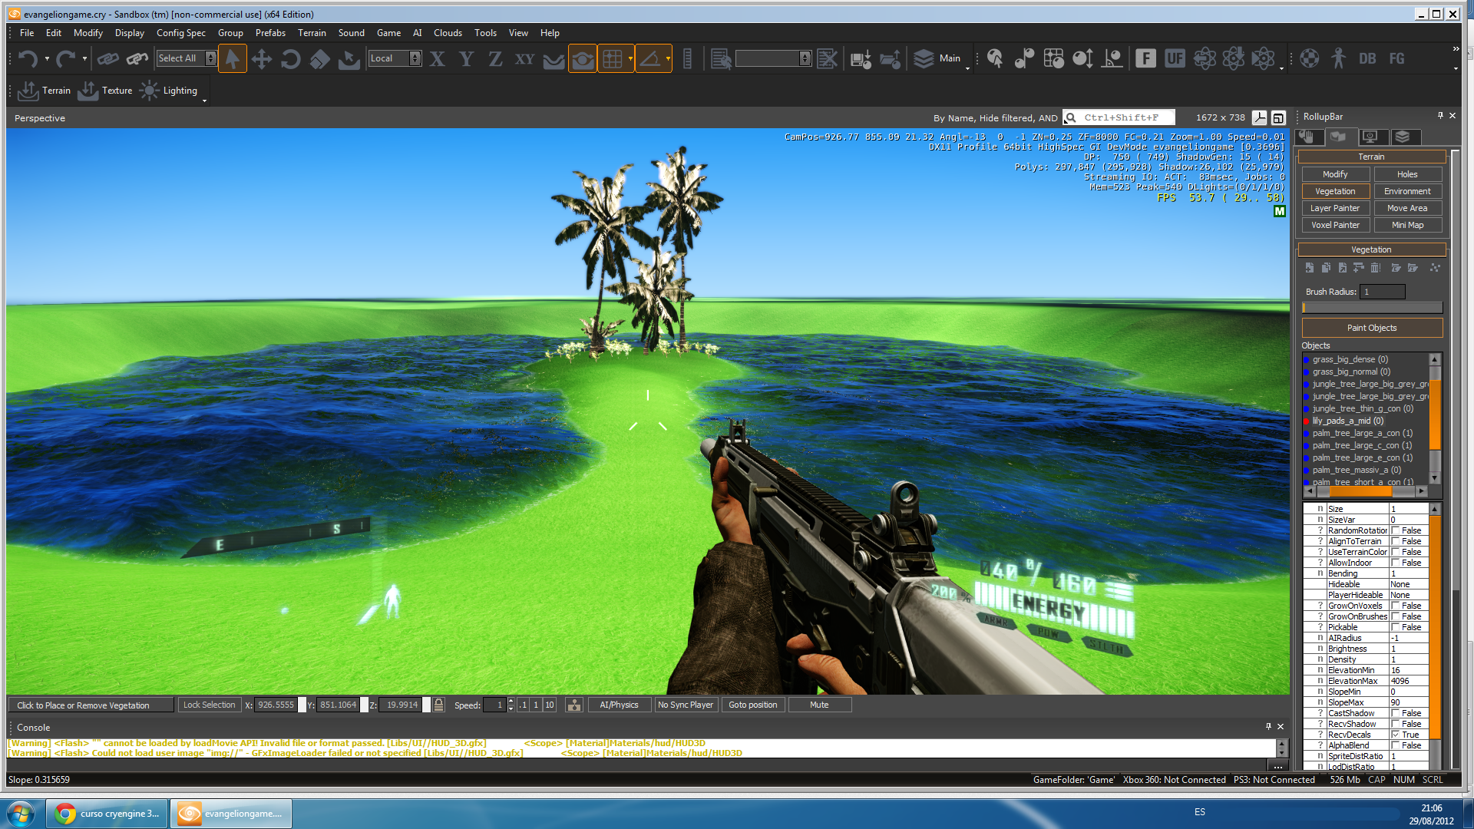The width and height of the screenshot is (1474, 829).
Task: Open the Terrain menu
Action: pos(312,33)
